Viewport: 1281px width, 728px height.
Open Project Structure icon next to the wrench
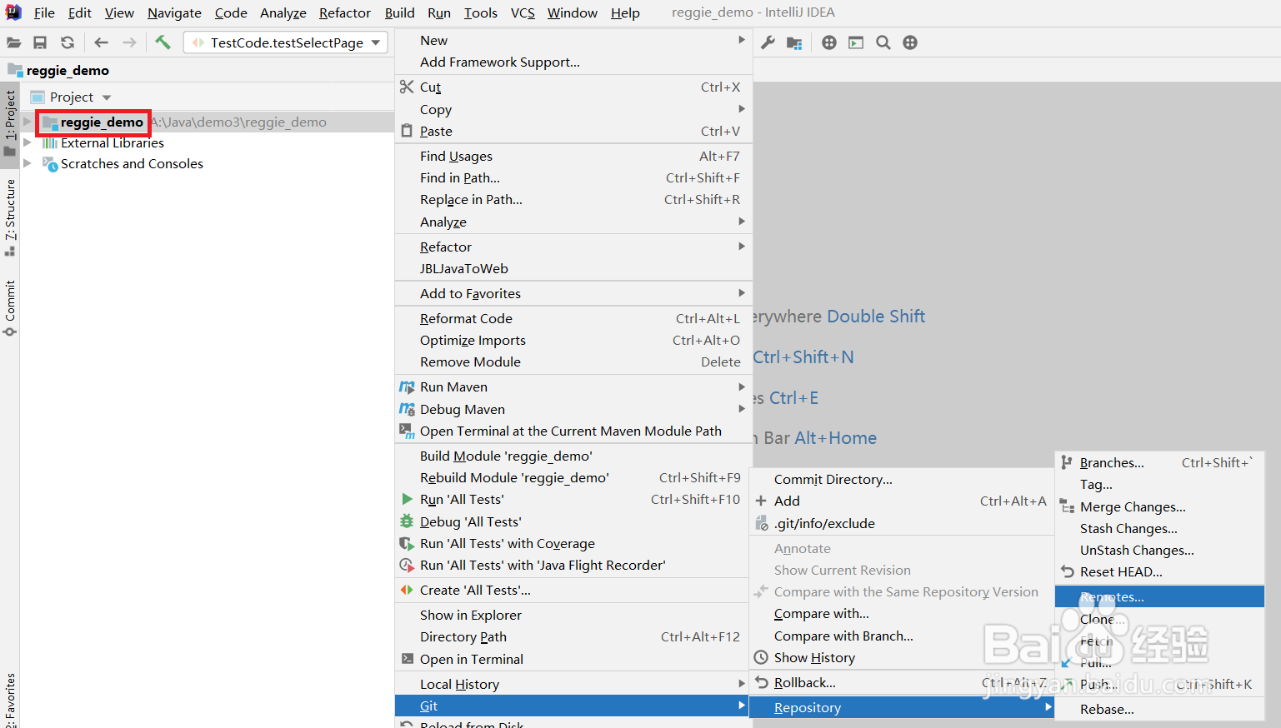pyautogui.click(x=794, y=42)
